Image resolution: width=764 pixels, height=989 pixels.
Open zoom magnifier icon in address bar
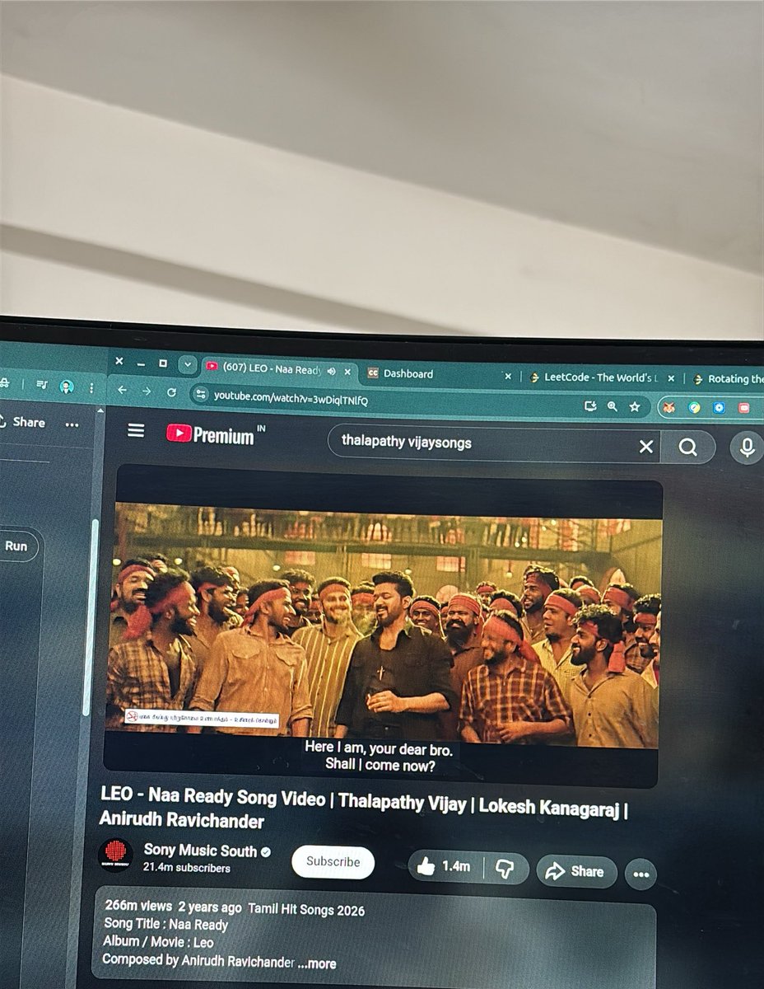(x=612, y=406)
